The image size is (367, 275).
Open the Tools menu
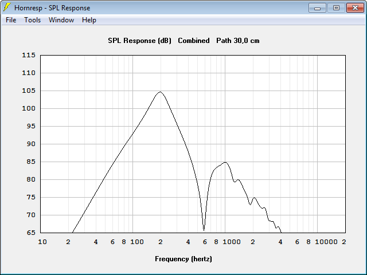(32, 20)
